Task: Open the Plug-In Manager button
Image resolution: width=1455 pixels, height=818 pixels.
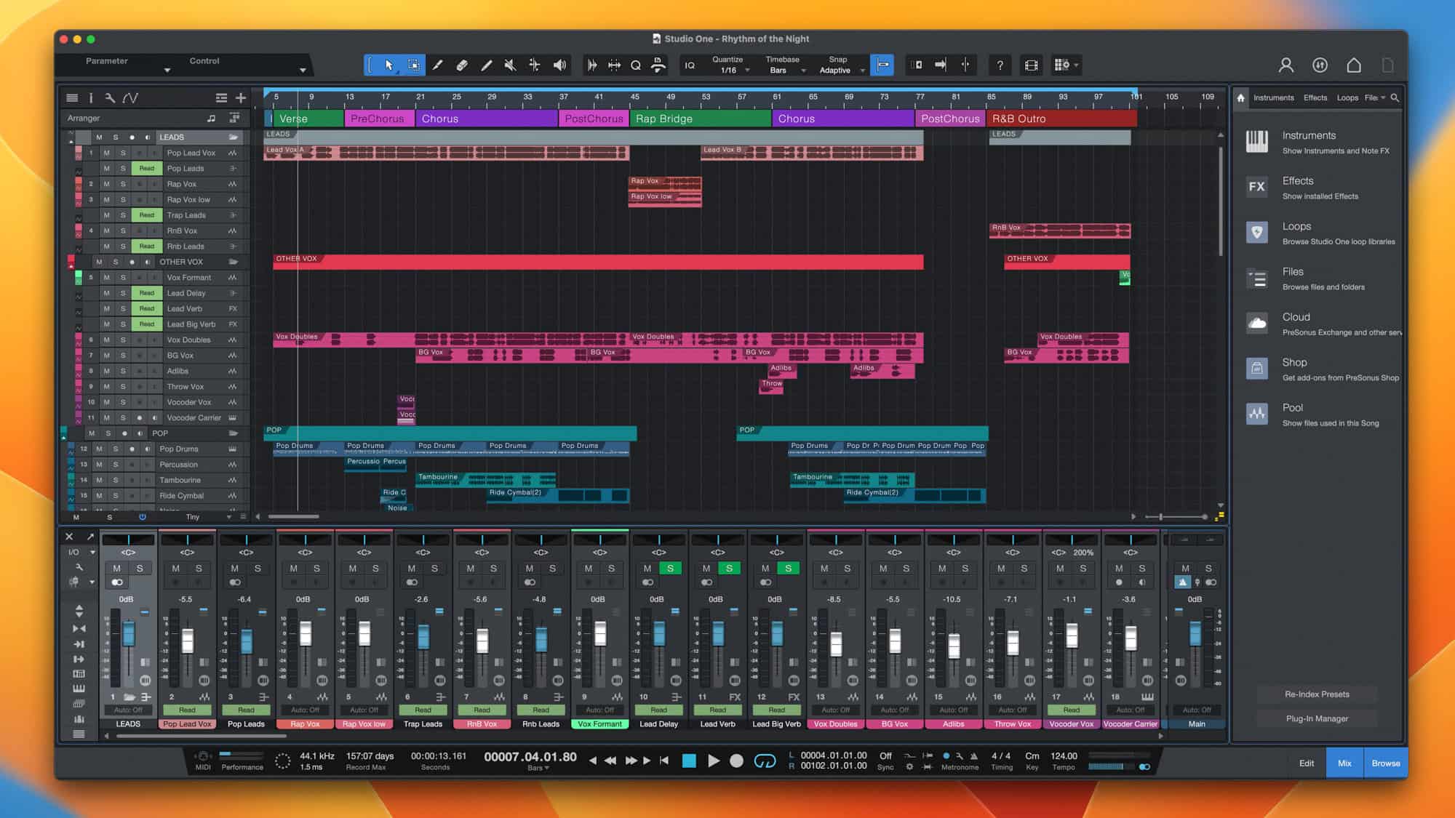Action: [x=1316, y=718]
